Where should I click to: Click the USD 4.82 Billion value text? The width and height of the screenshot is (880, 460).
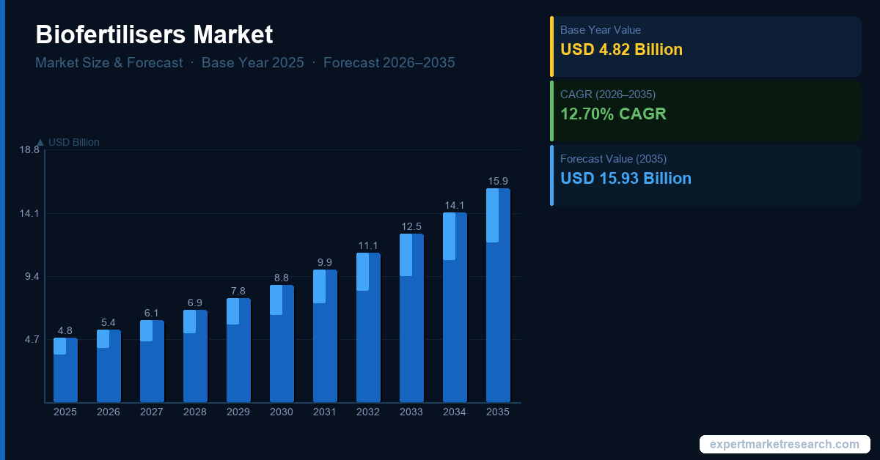pos(621,50)
